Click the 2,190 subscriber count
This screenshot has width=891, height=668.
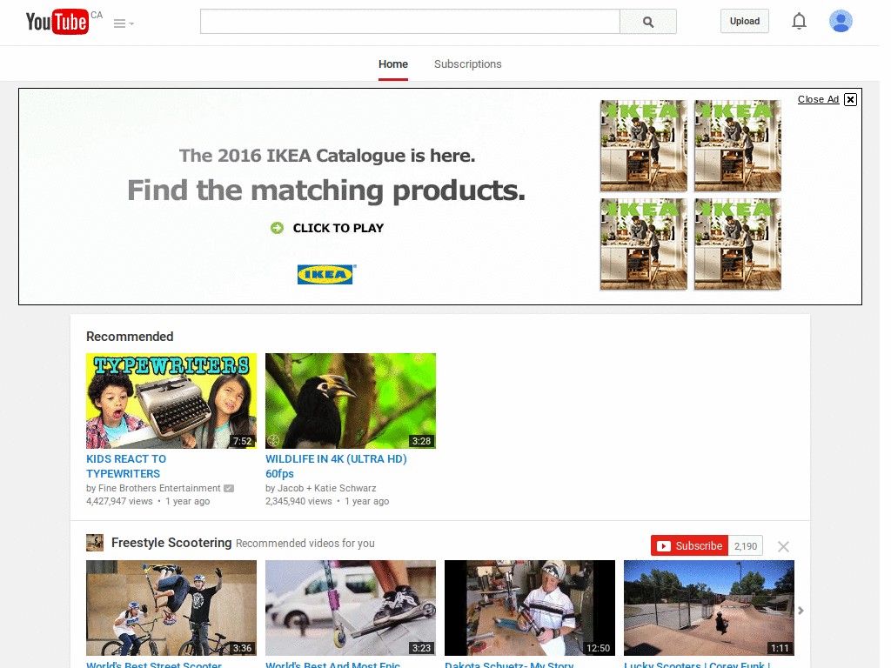(x=745, y=546)
